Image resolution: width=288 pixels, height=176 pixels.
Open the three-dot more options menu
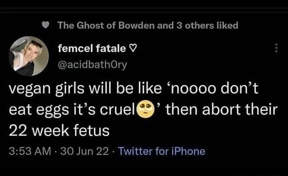pyautogui.click(x=277, y=48)
